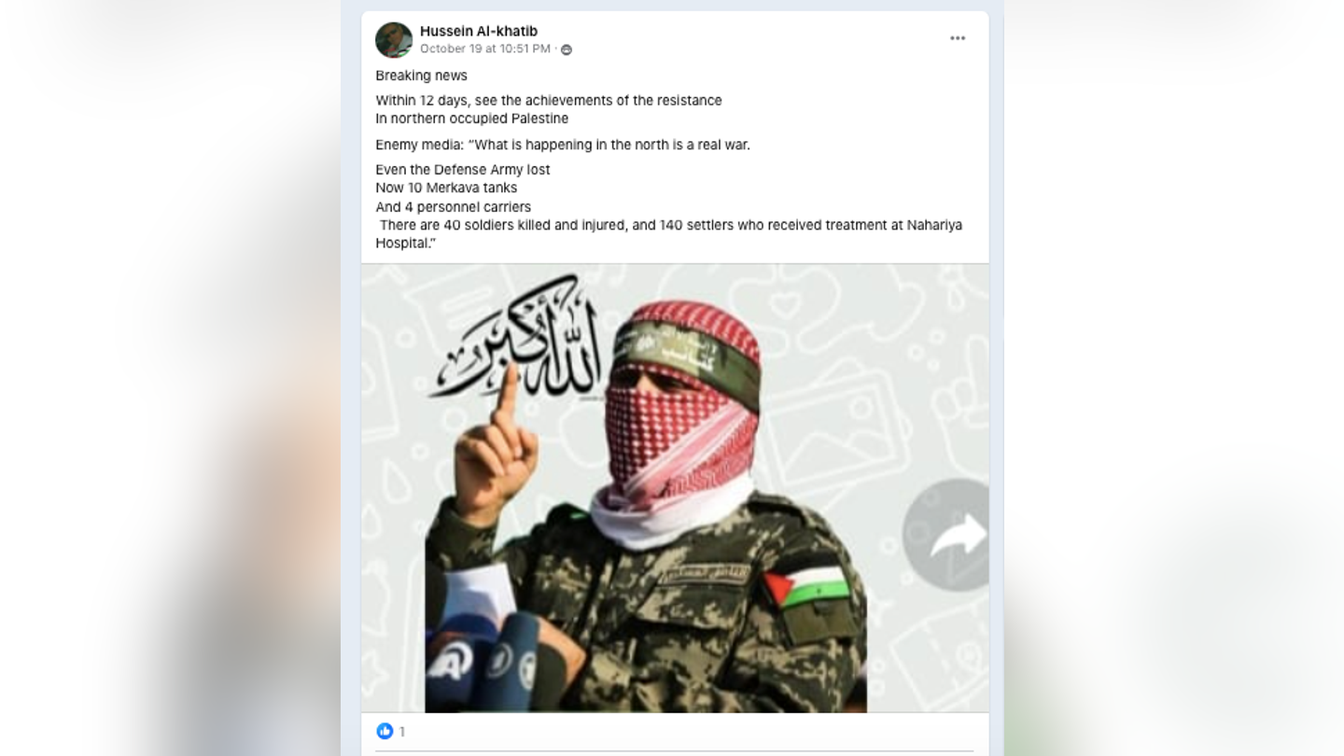
Task: Click the blue thumbs-up reaction icon
Action: click(385, 732)
